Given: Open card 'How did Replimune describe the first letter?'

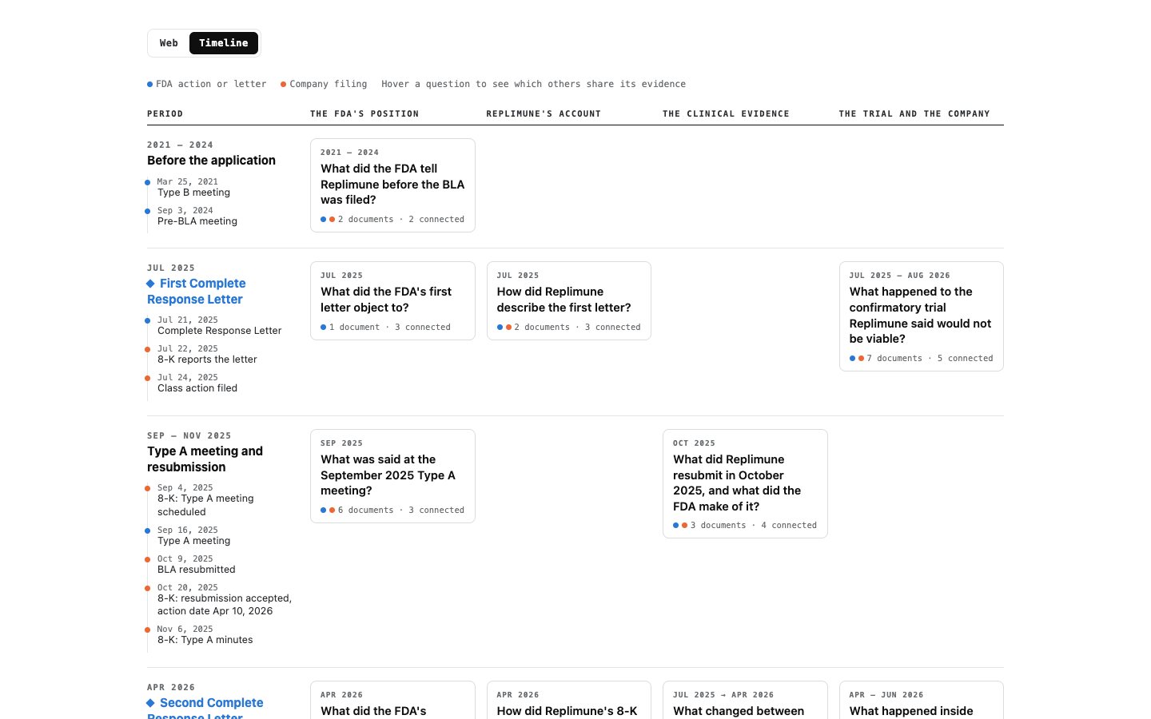Looking at the screenshot, I should pos(569,301).
